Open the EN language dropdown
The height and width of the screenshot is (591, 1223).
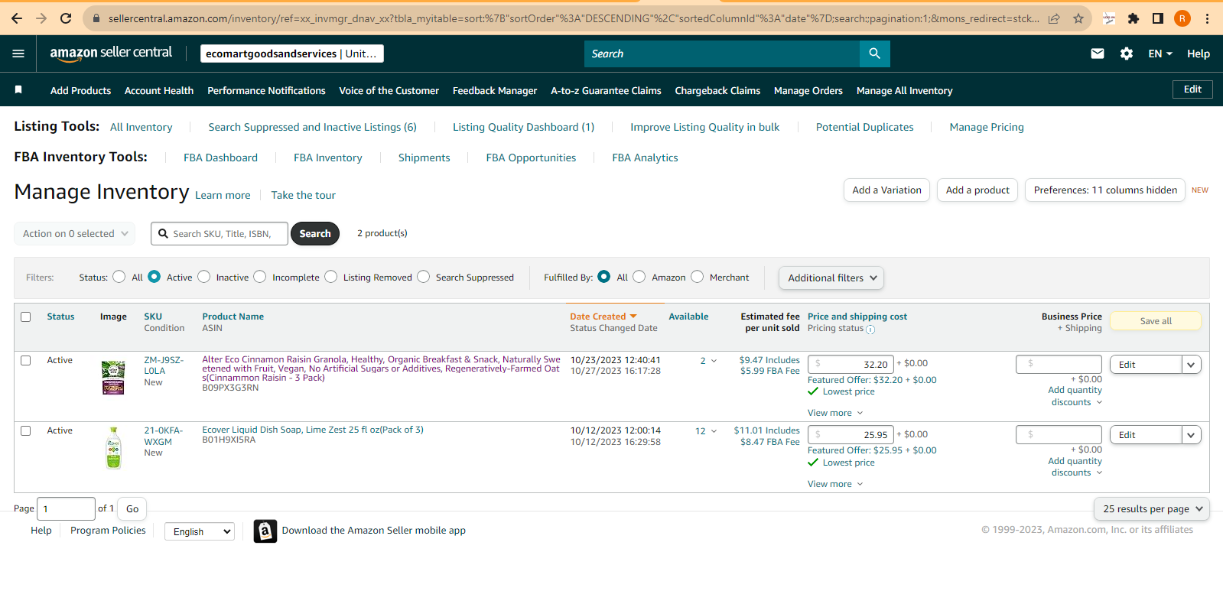(x=1160, y=54)
